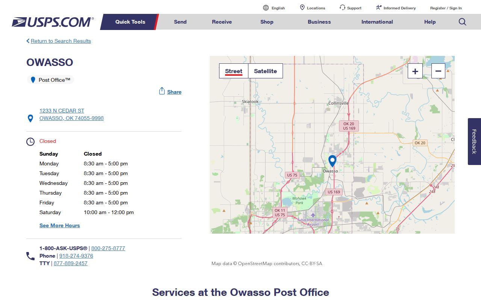Click the Share upload icon
The height and width of the screenshot is (300, 481).
coord(162,91)
